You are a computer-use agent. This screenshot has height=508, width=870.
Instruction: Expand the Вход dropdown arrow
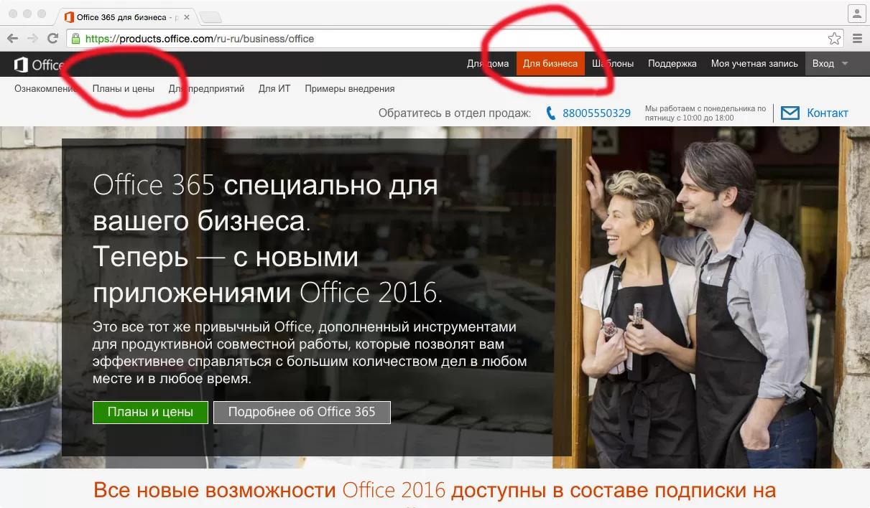coord(845,64)
